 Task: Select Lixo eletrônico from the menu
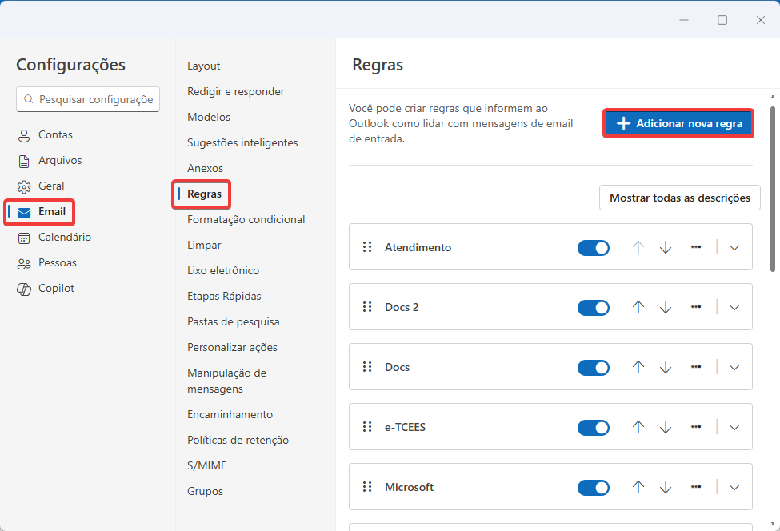[223, 270]
